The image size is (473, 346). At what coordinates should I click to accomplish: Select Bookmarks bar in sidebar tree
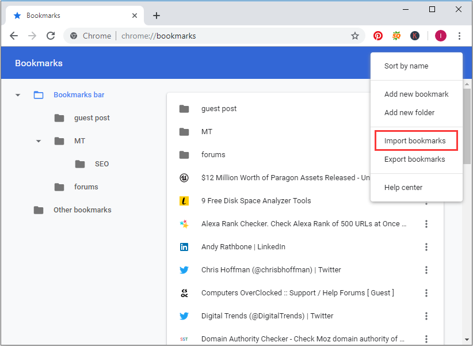click(79, 95)
